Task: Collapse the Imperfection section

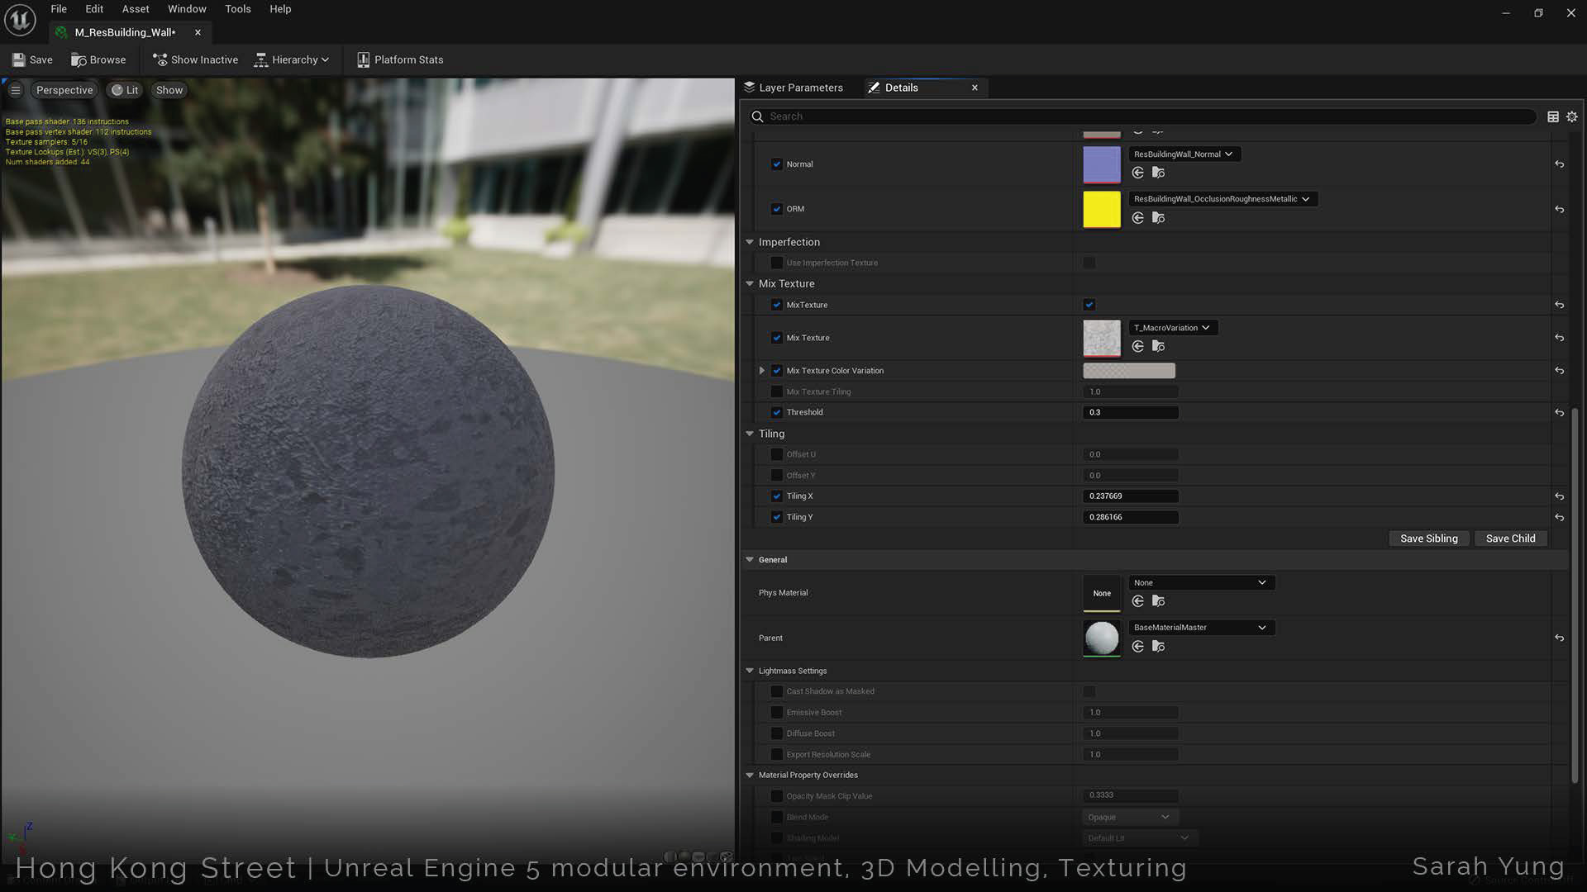Action: point(750,242)
